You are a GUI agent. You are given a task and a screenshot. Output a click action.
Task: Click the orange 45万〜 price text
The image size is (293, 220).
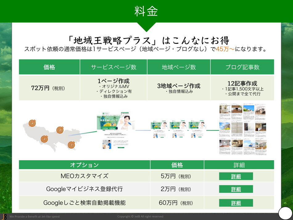tap(225, 49)
